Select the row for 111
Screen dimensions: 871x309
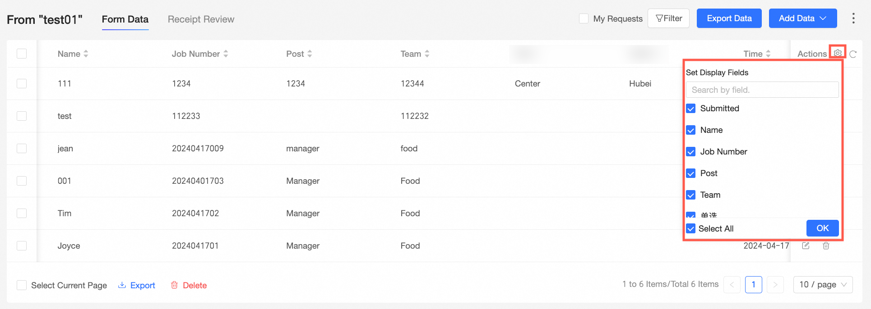point(22,83)
